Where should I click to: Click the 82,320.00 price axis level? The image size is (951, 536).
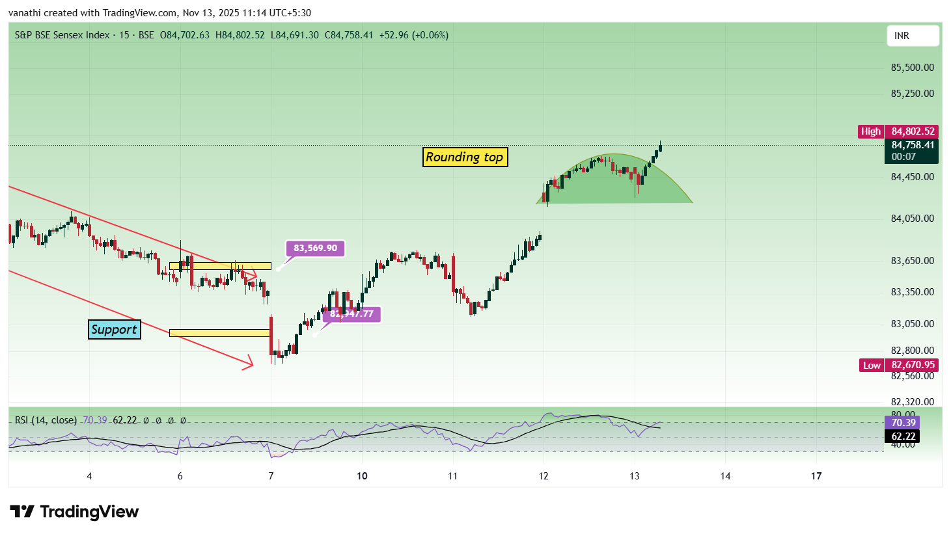point(913,402)
